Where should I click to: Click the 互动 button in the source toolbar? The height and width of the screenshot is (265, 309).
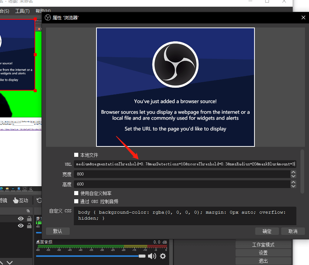[21, 200]
